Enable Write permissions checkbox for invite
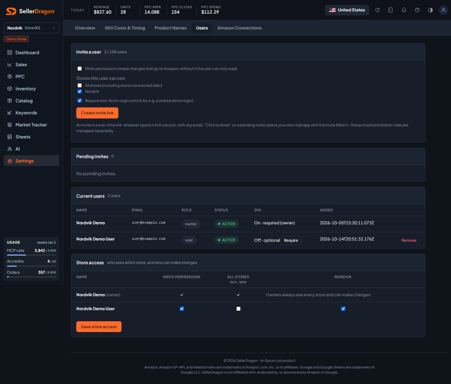The height and width of the screenshot is (384, 451). (80, 69)
